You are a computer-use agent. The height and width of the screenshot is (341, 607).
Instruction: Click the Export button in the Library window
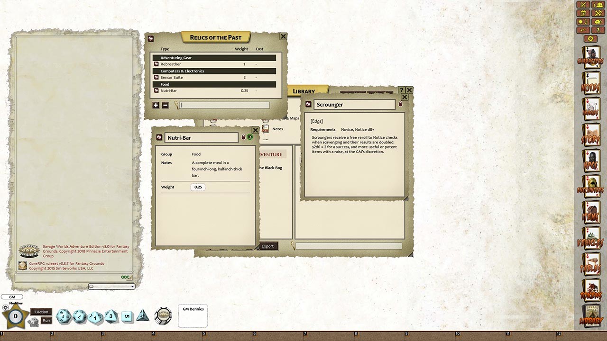(x=267, y=246)
